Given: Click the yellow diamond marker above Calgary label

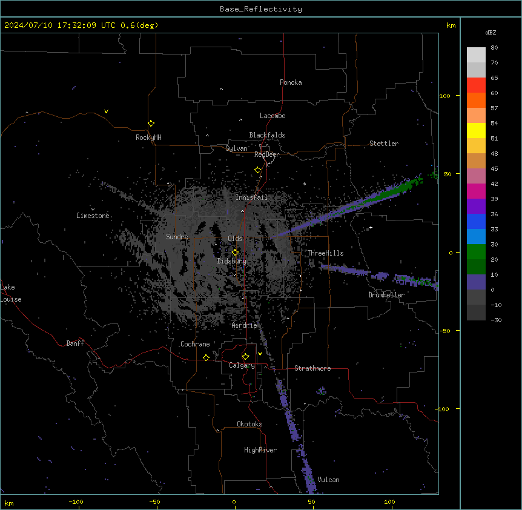Looking at the screenshot, I should 245,357.
